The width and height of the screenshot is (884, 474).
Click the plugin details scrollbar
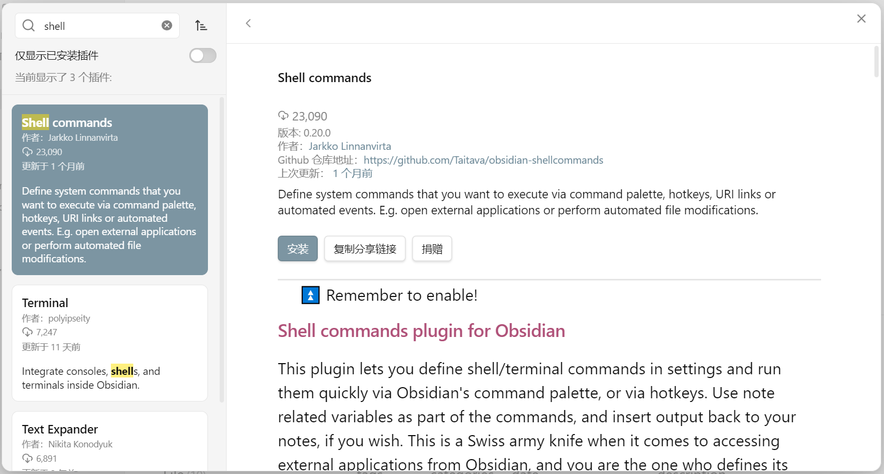coord(877,62)
